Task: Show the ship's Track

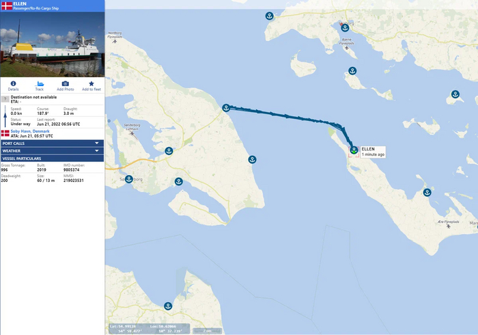Action: point(39,83)
